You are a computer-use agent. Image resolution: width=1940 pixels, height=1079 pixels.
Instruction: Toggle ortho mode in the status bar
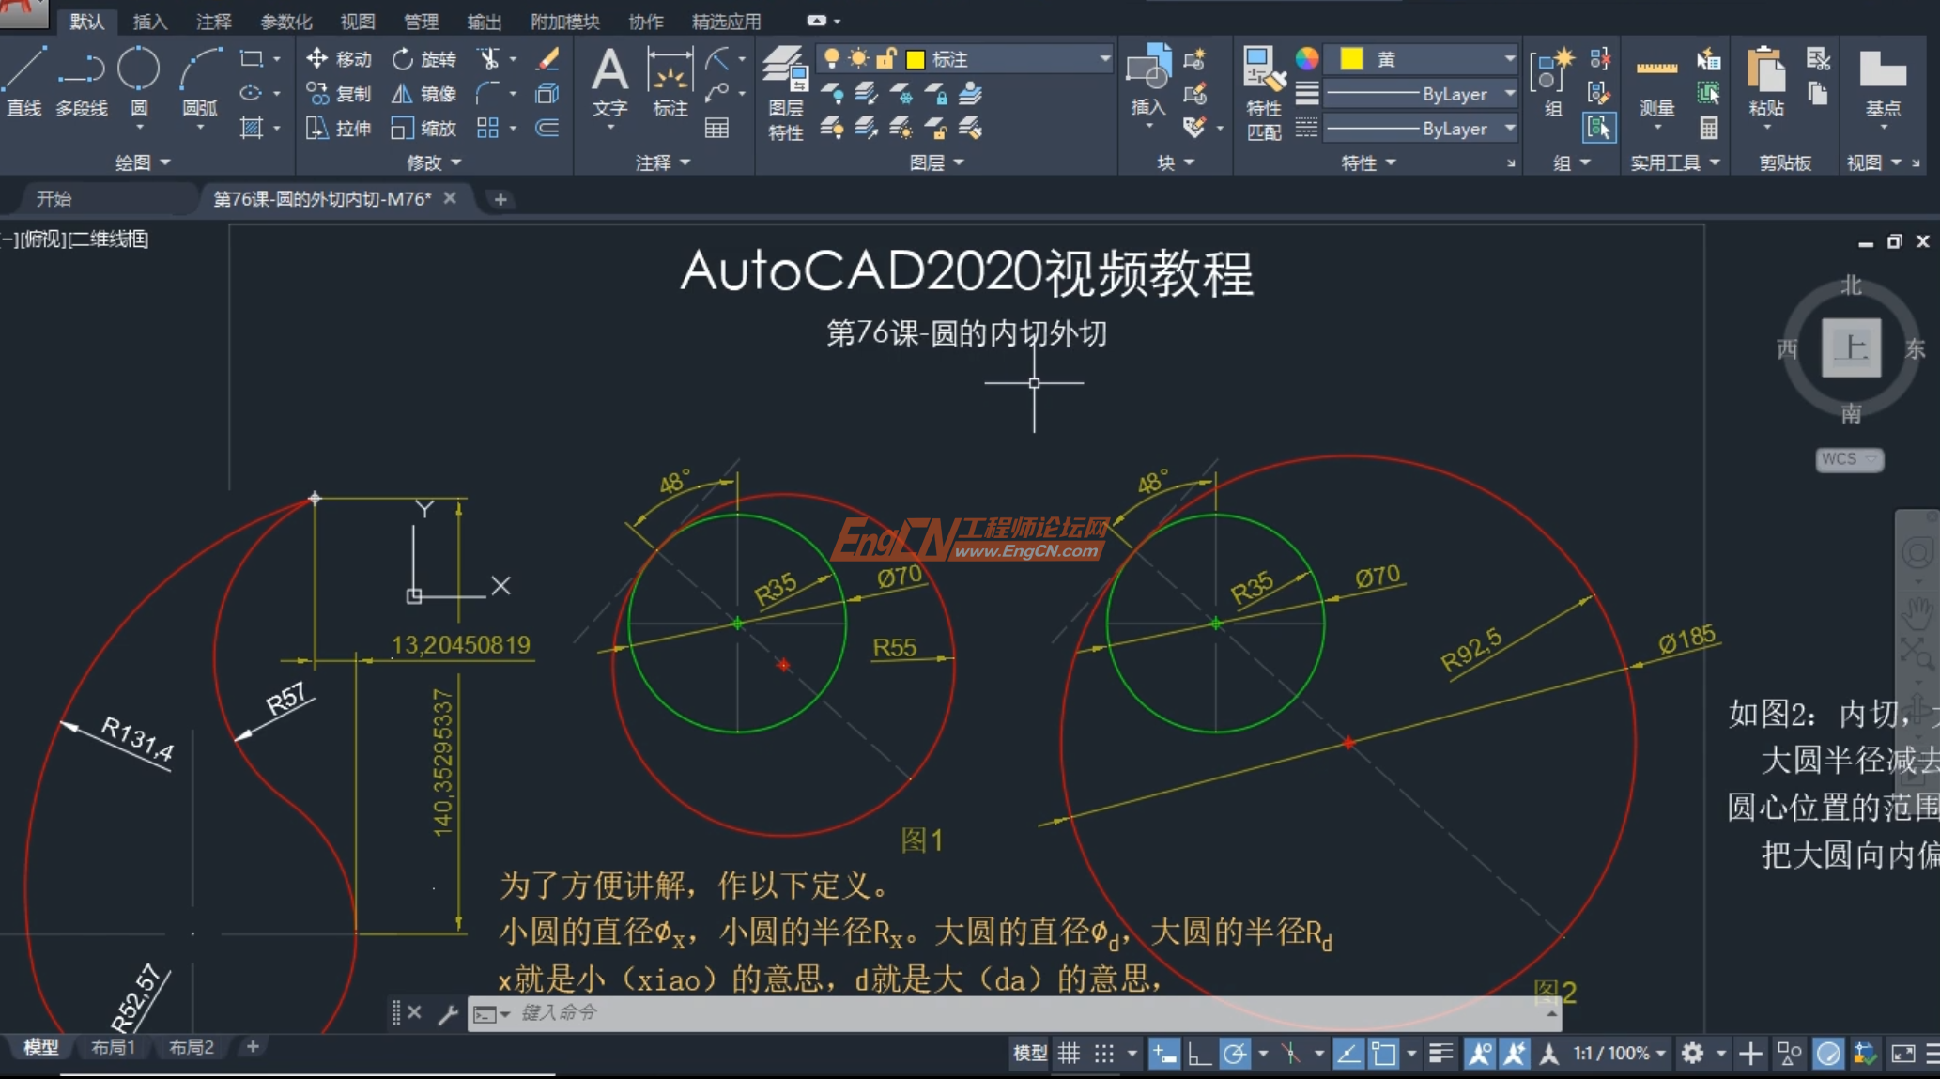point(1199,1053)
